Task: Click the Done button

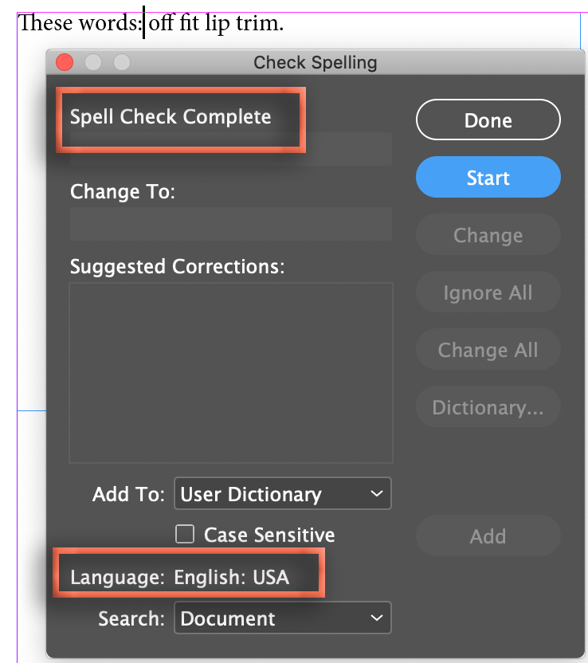Action: (488, 120)
